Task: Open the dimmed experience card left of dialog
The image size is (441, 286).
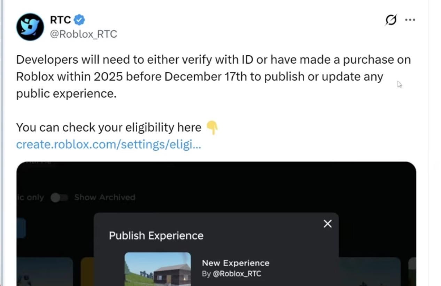Action: [x=45, y=271]
